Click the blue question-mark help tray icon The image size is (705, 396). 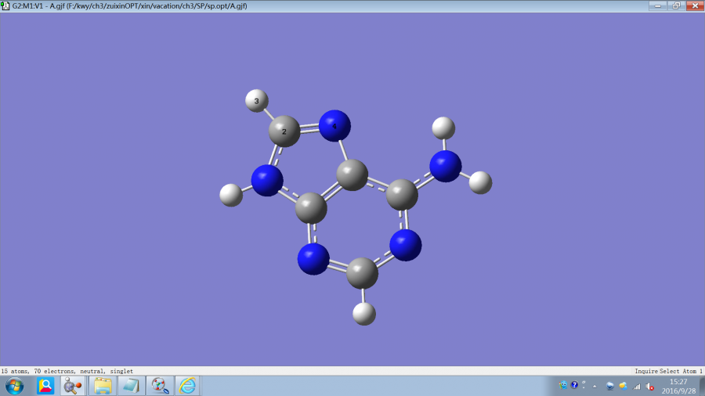[x=575, y=385]
